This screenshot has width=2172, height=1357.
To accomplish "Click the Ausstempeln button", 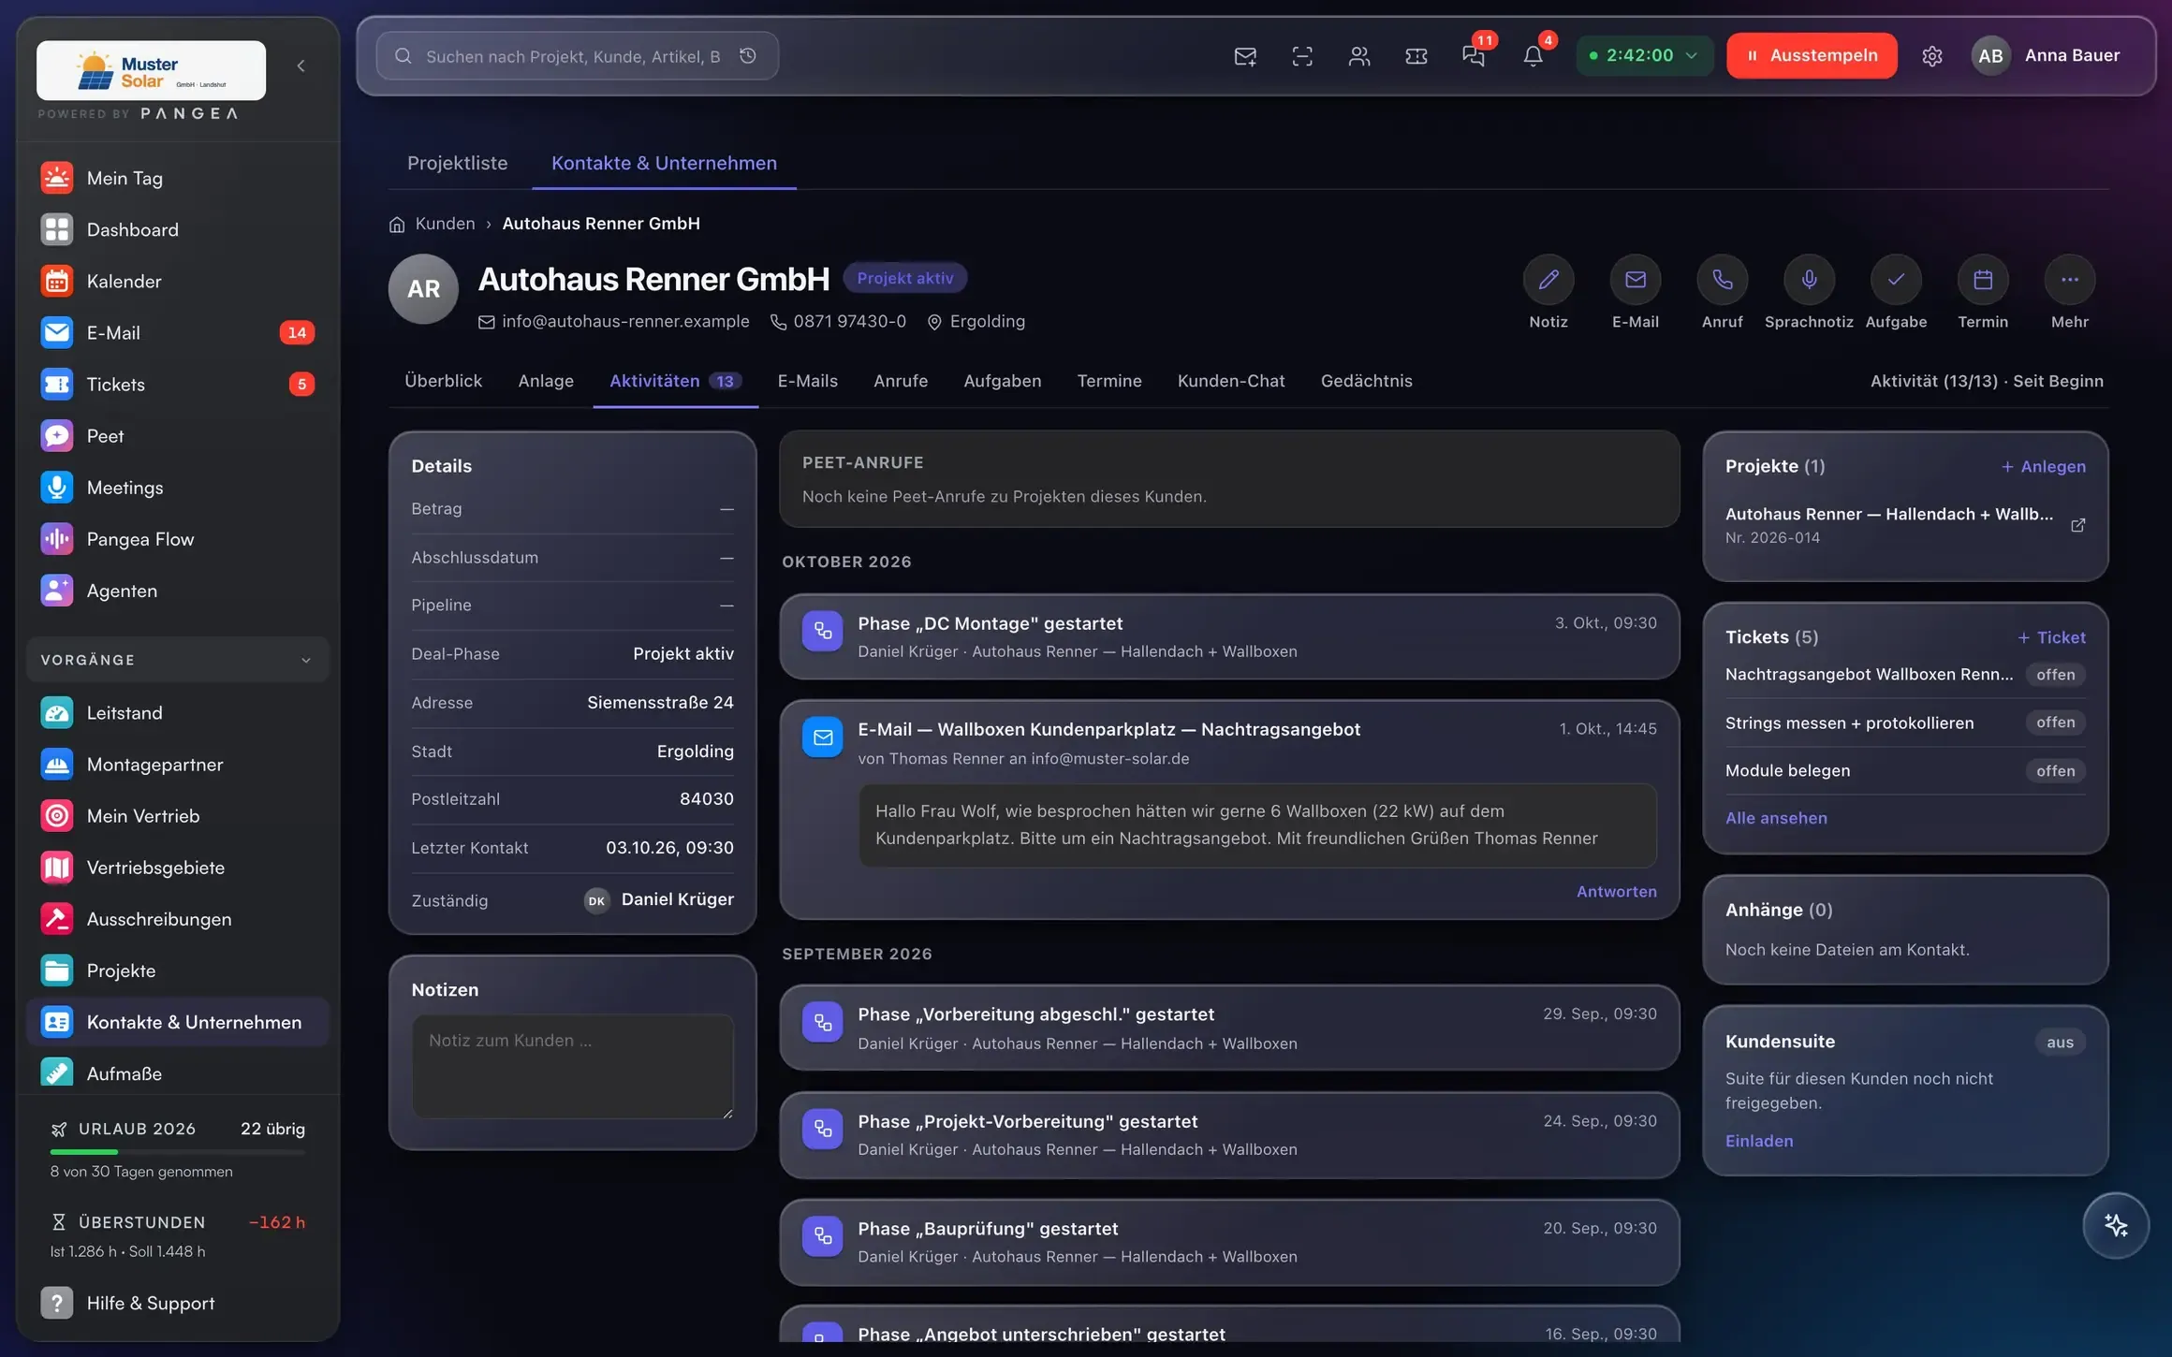I will [1812, 55].
